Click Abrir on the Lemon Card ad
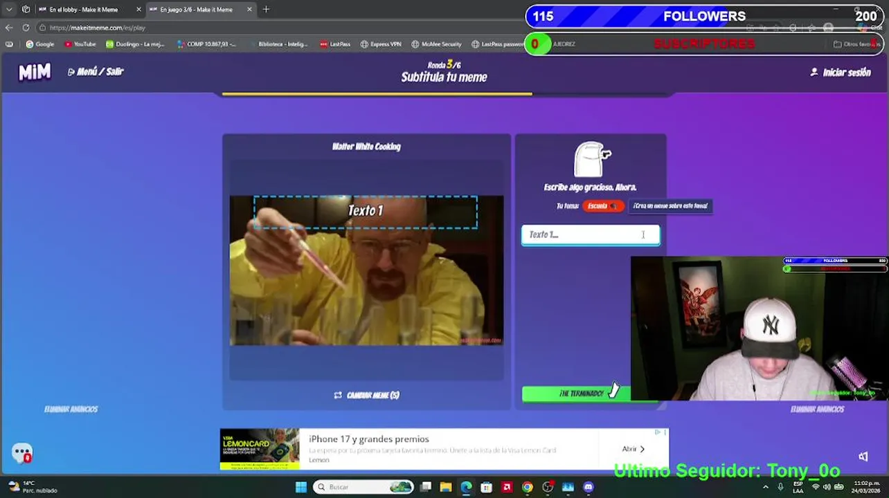 click(x=633, y=449)
